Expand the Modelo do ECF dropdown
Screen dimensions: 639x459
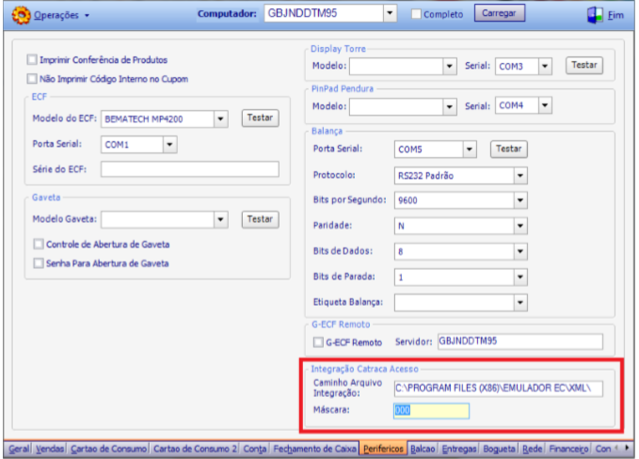[220, 119]
